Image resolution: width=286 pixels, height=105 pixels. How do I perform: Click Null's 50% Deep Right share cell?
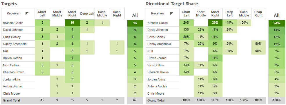(x=258, y=51)
